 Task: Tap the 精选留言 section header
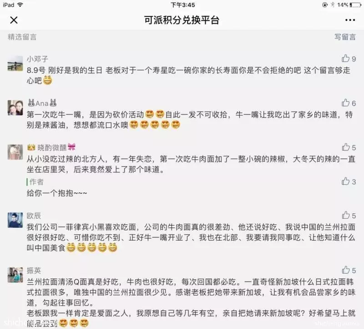pyautogui.click(x=22, y=37)
